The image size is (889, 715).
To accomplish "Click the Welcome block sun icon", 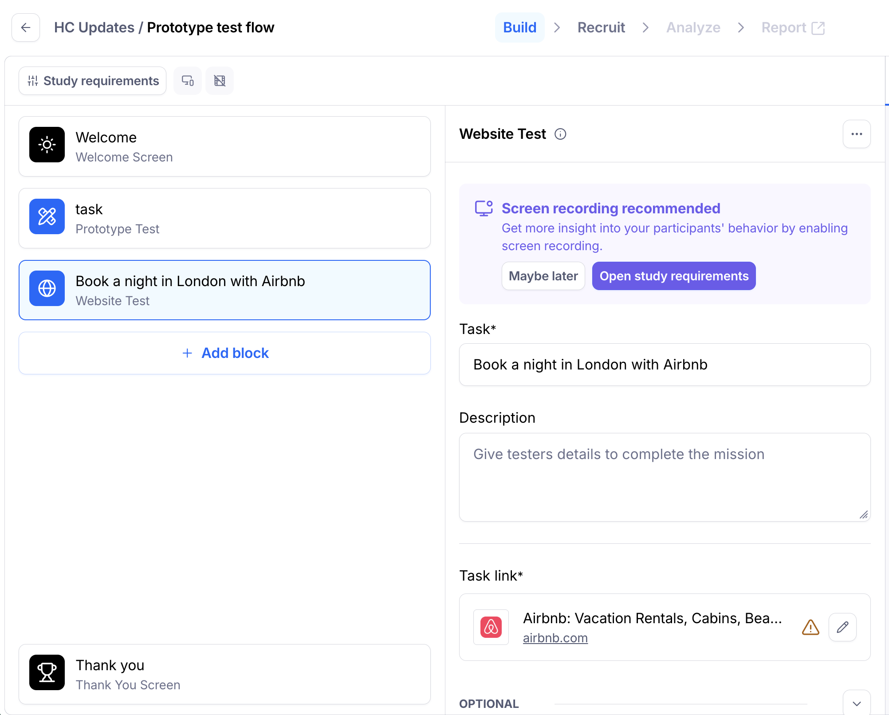I will [47, 145].
